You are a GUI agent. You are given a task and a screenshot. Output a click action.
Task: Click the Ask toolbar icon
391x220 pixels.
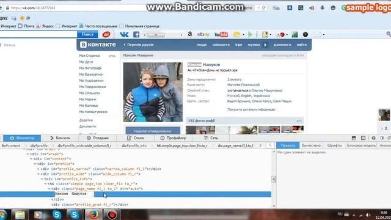(106, 34)
